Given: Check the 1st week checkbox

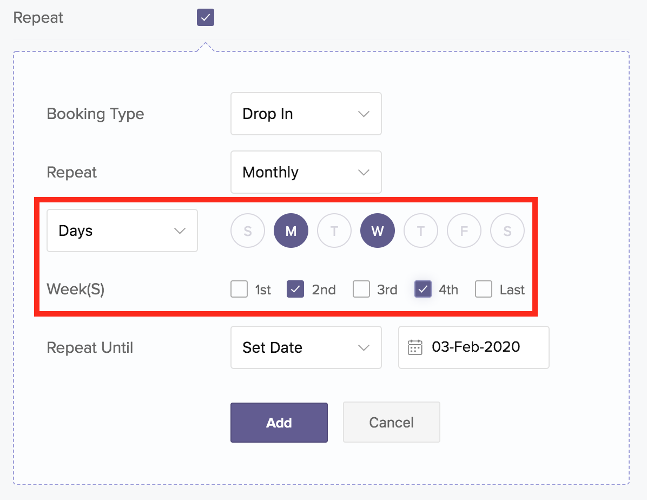Looking at the screenshot, I should pyautogui.click(x=239, y=290).
